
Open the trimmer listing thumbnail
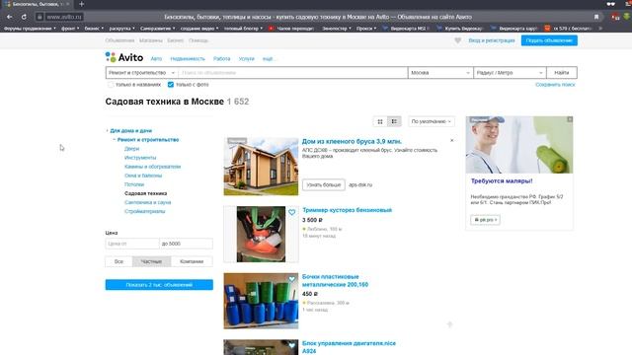[x=261, y=235]
